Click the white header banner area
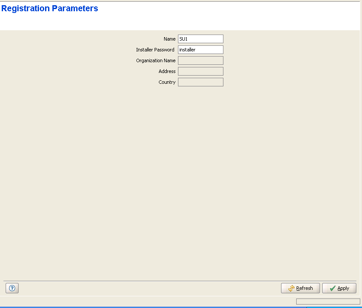Image resolution: width=362 pixels, height=308 pixels. pos(217,19)
